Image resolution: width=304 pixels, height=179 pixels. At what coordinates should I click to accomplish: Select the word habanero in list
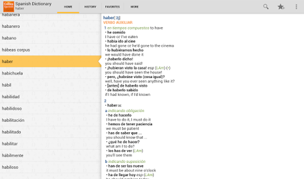coord(11,26)
